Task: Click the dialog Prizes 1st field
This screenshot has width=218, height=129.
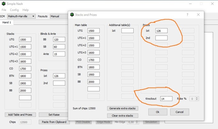Action: (161, 31)
